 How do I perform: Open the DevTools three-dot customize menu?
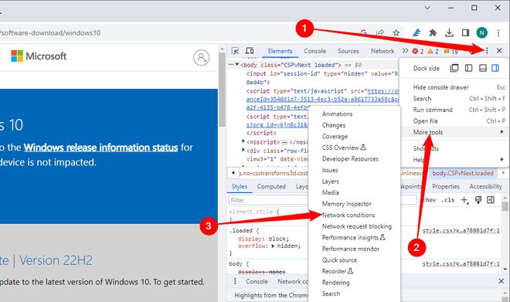pos(487,51)
